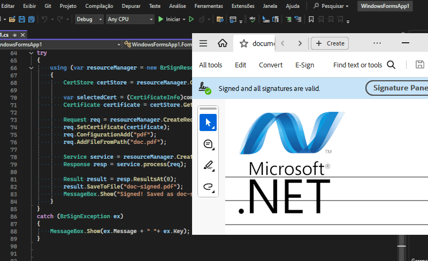The image size is (428, 261).
Task: Expand the Hot Reload options dropdown arrow
Action: pos(209,19)
